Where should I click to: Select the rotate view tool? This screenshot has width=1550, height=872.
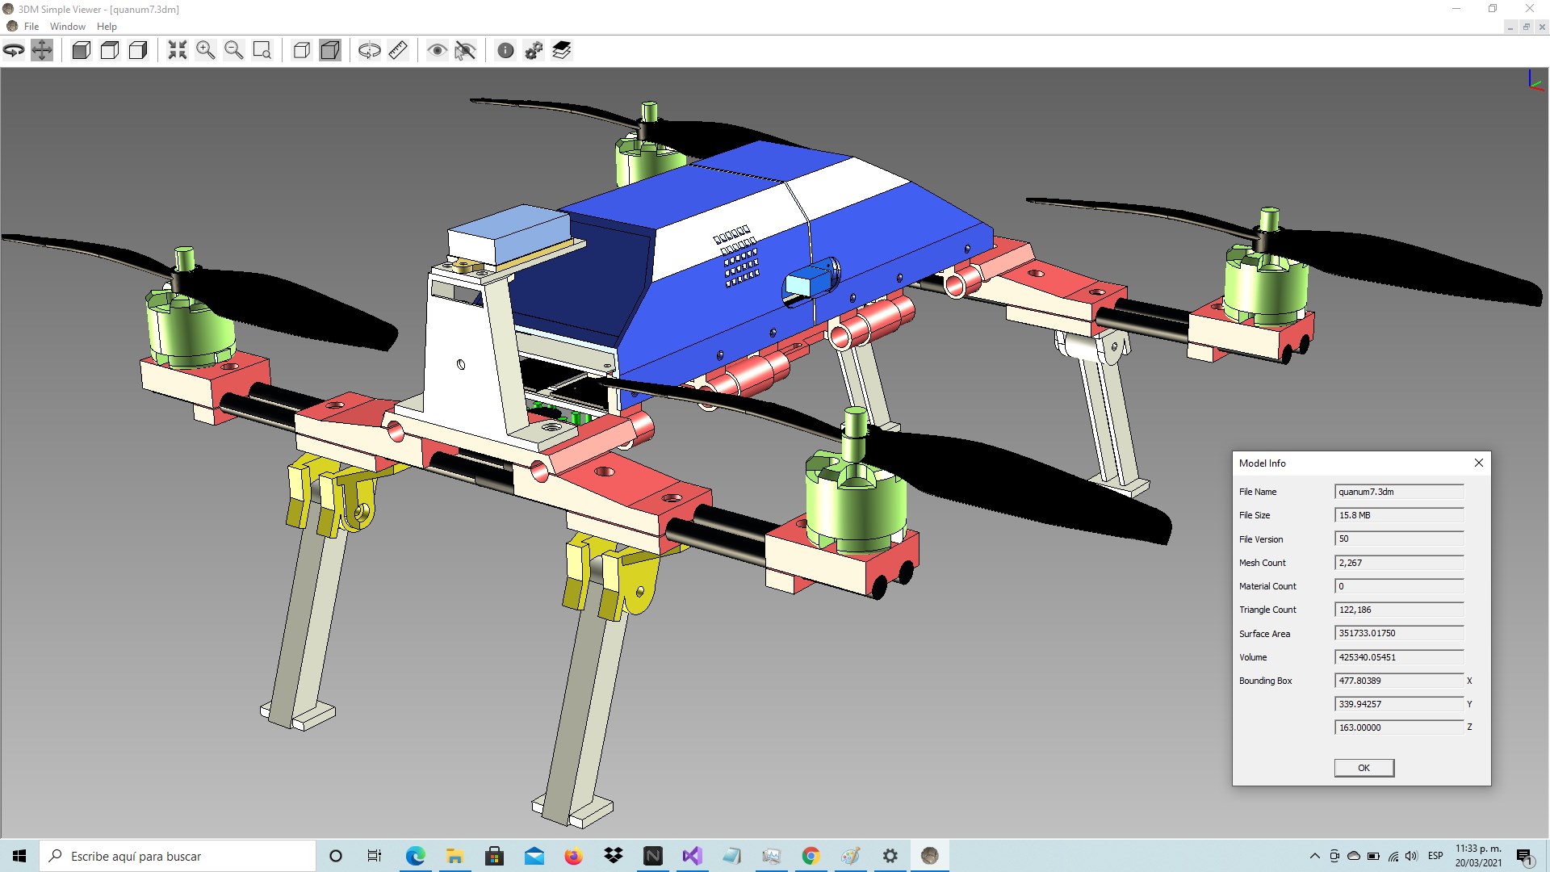[14, 51]
